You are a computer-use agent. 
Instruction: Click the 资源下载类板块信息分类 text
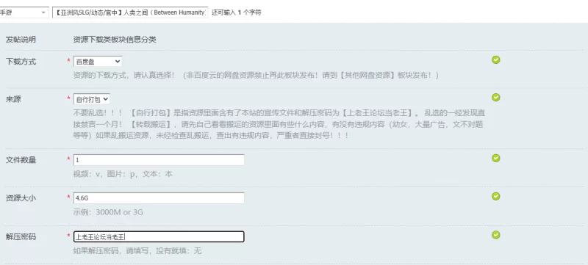tap(115, 40)
